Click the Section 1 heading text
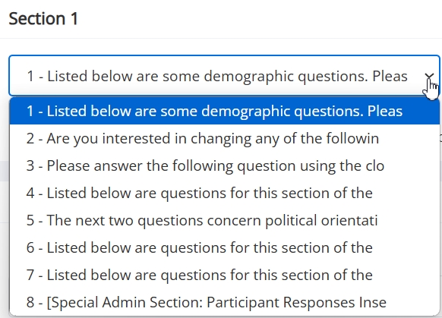Screen dimensions: 442x318 (x=43, y=19)
